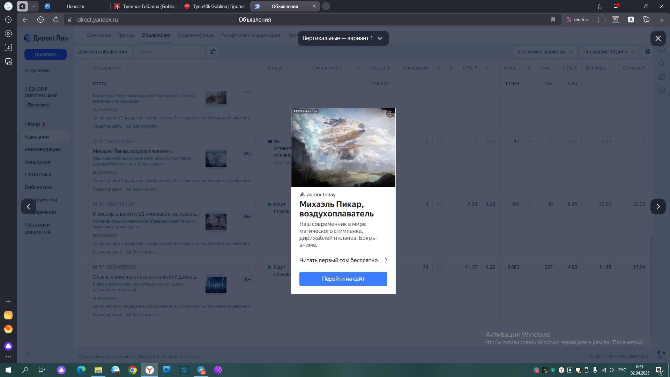Show previous ad format preview
This screenshot has height=377, width=670.
29,207
